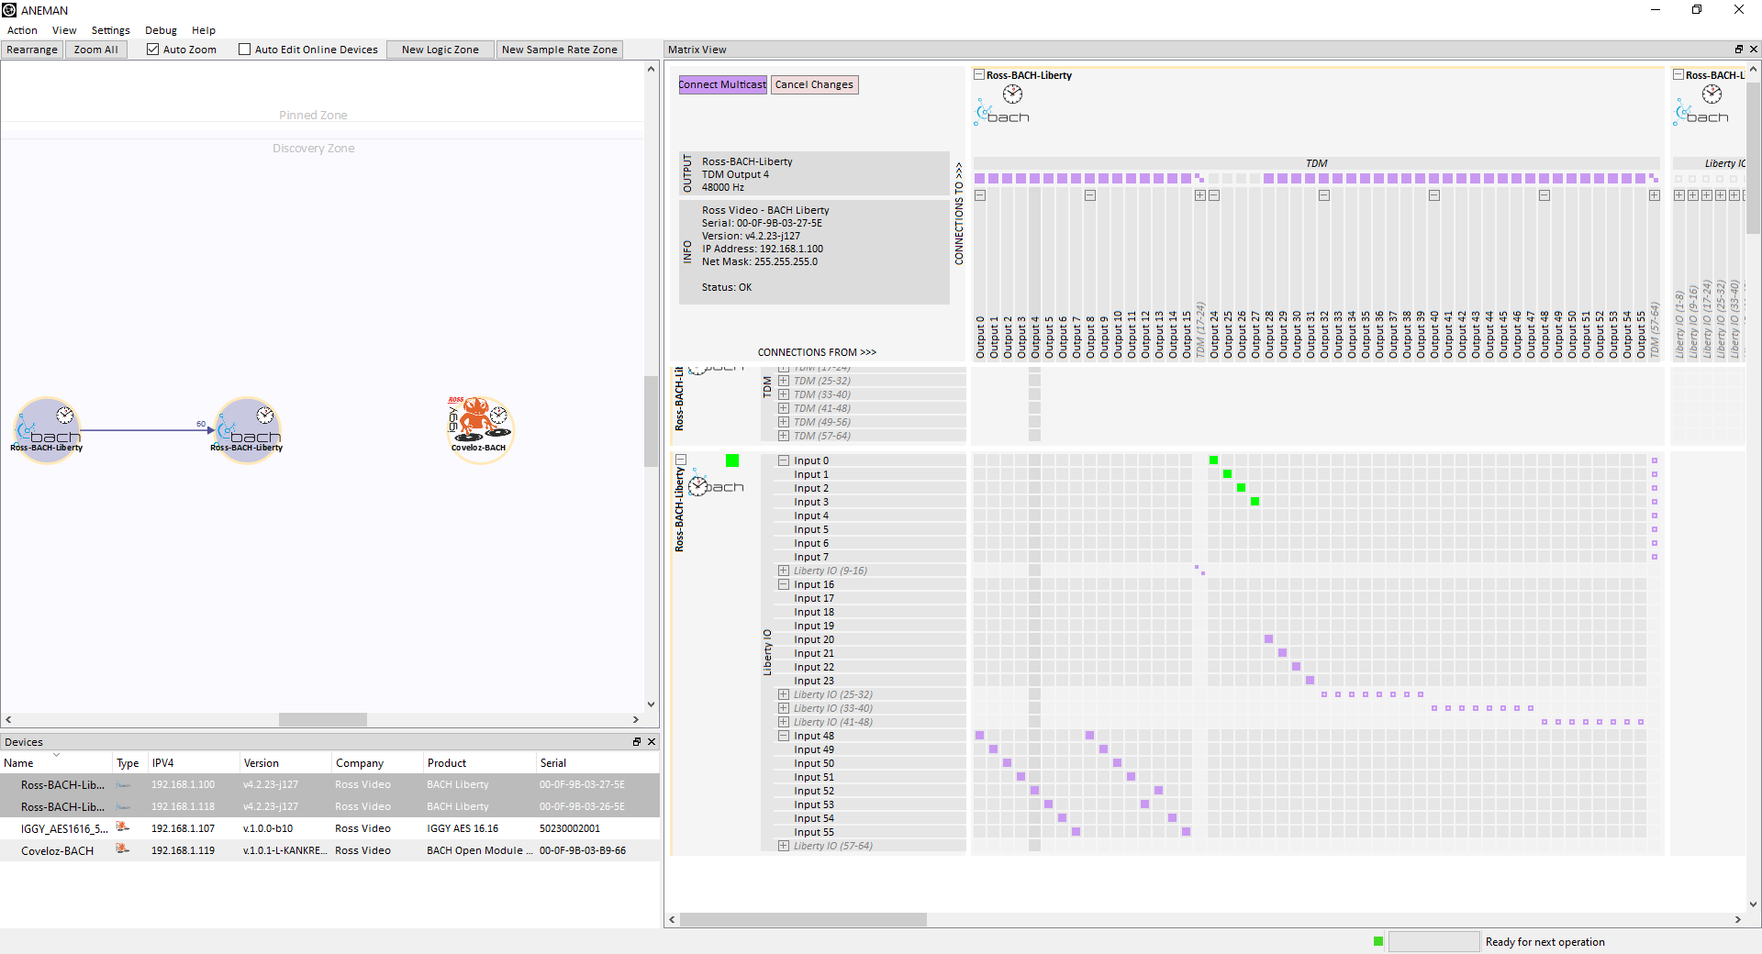Collapse the Input 16 group
Viewport: 1762px width, 954px height.
(x=784, y=584)
